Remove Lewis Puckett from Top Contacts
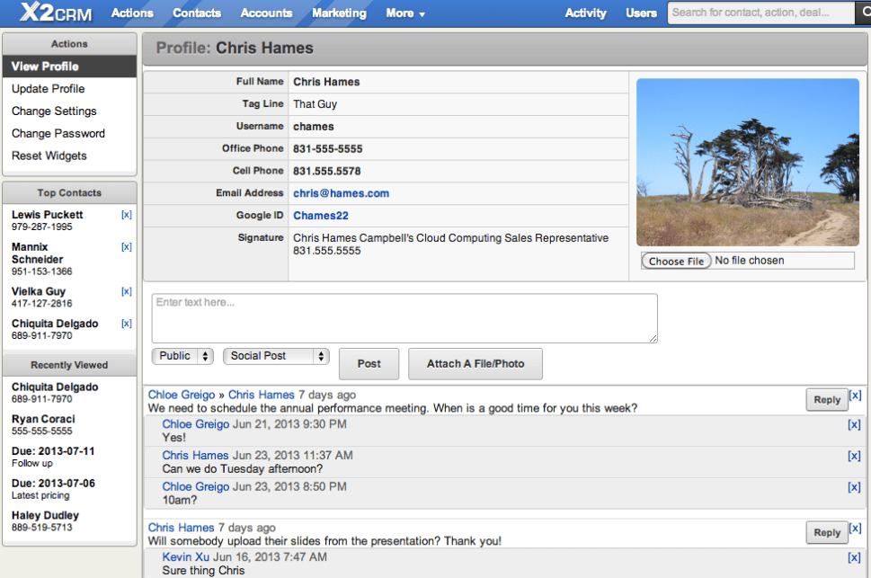 coord(127,215)
